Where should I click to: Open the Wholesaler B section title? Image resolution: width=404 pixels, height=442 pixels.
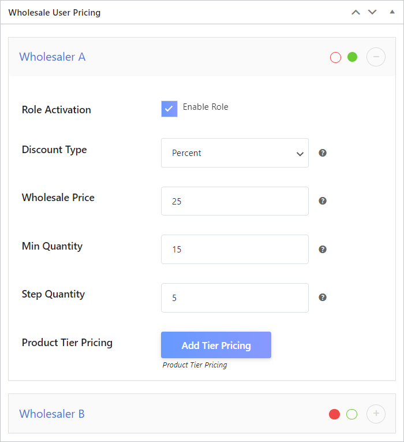[52, 414]
